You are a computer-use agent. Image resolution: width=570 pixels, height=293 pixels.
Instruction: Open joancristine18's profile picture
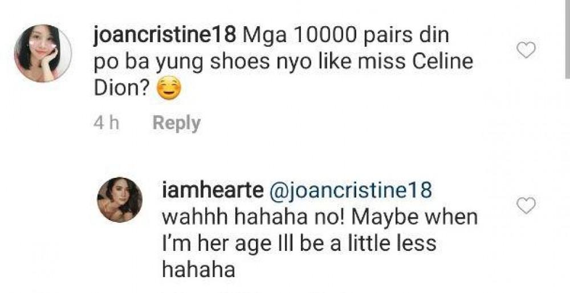(x=42, y=53)
